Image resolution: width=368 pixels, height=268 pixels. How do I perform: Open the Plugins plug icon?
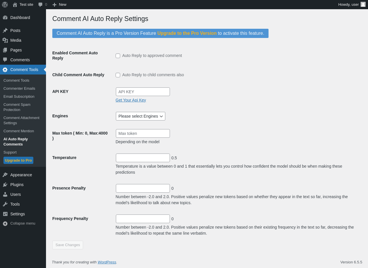[x=5, y=185]
